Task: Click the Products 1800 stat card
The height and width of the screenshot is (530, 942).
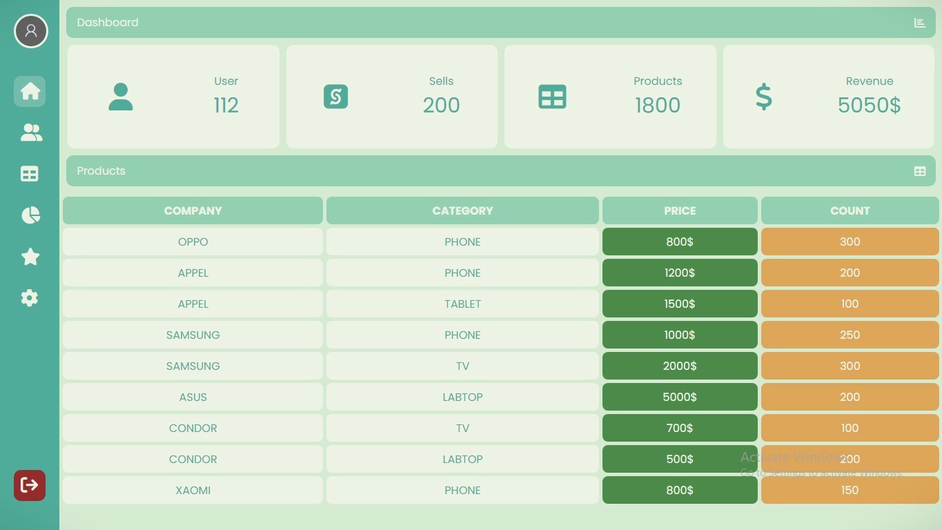Action: pos(610,97)
